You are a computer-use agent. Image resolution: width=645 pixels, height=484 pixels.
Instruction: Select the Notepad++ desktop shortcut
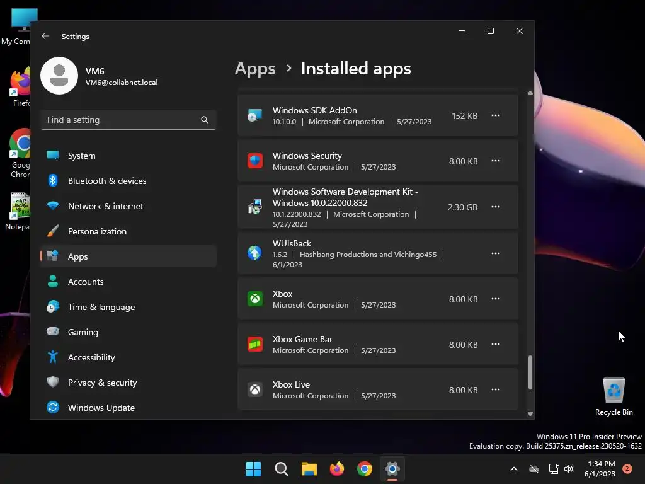coord(18,211)
